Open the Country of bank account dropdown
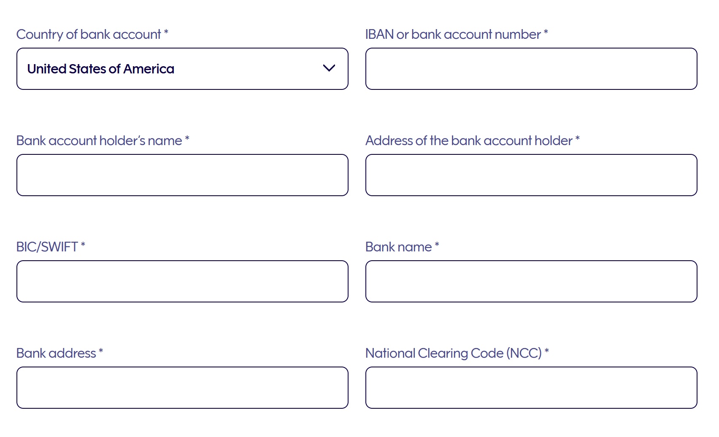The image size is (719, 437). tap(182, 69)
